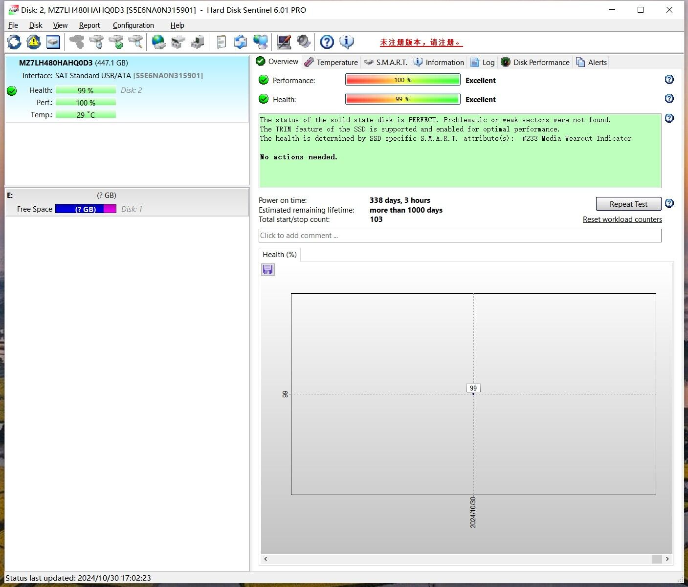The width and height of the screenshot is (688, 587).
Task: Open the Configuration menu
Action: (133, 25)
